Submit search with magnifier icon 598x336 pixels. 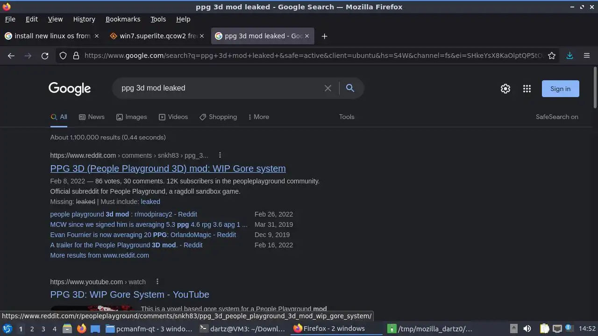tap(350, 88)
